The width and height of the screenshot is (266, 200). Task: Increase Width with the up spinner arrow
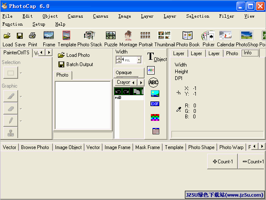pos(119,58)
